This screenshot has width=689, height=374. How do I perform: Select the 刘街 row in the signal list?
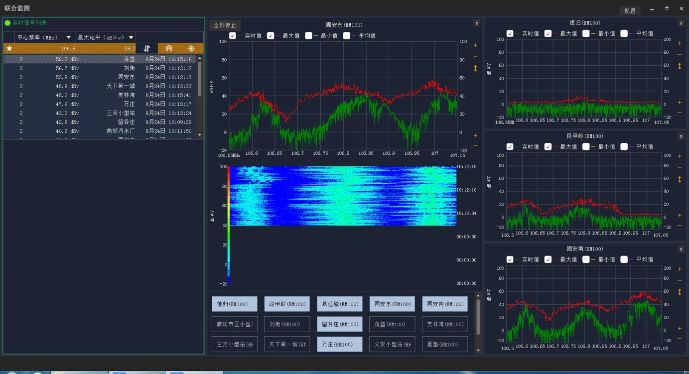click(100, 68)
